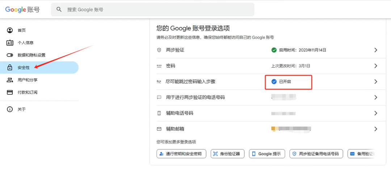
Task: Open the 辅助邮箱 setting
Action: click(x=271, y=129)
